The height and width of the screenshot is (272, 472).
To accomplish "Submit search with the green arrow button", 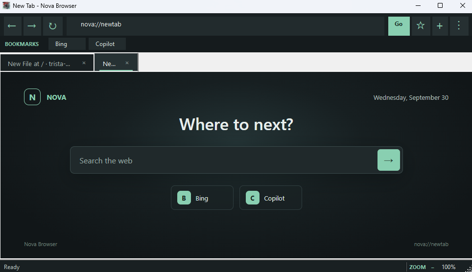I will [x=389, y=160].
